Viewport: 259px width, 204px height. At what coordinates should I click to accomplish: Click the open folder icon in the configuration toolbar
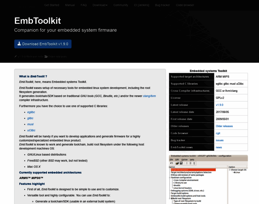[177, 163]
